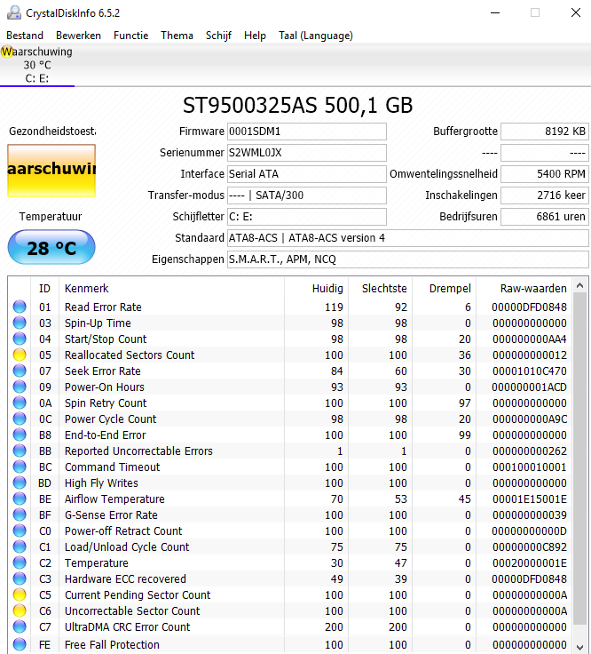Click the Firmware field 0001SDM1
591x654 pixels.
pos(306,132)
